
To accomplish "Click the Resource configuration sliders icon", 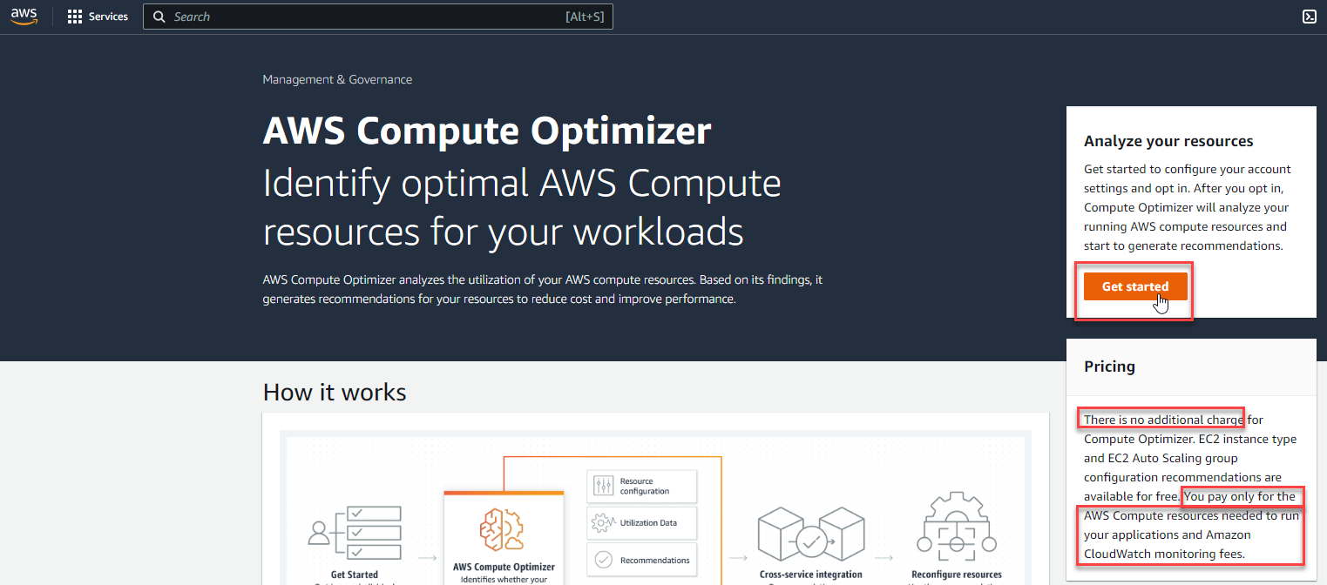I will pyautogui.click(x=603, y=486).
